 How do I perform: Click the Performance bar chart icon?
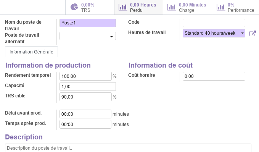point(221,7)
